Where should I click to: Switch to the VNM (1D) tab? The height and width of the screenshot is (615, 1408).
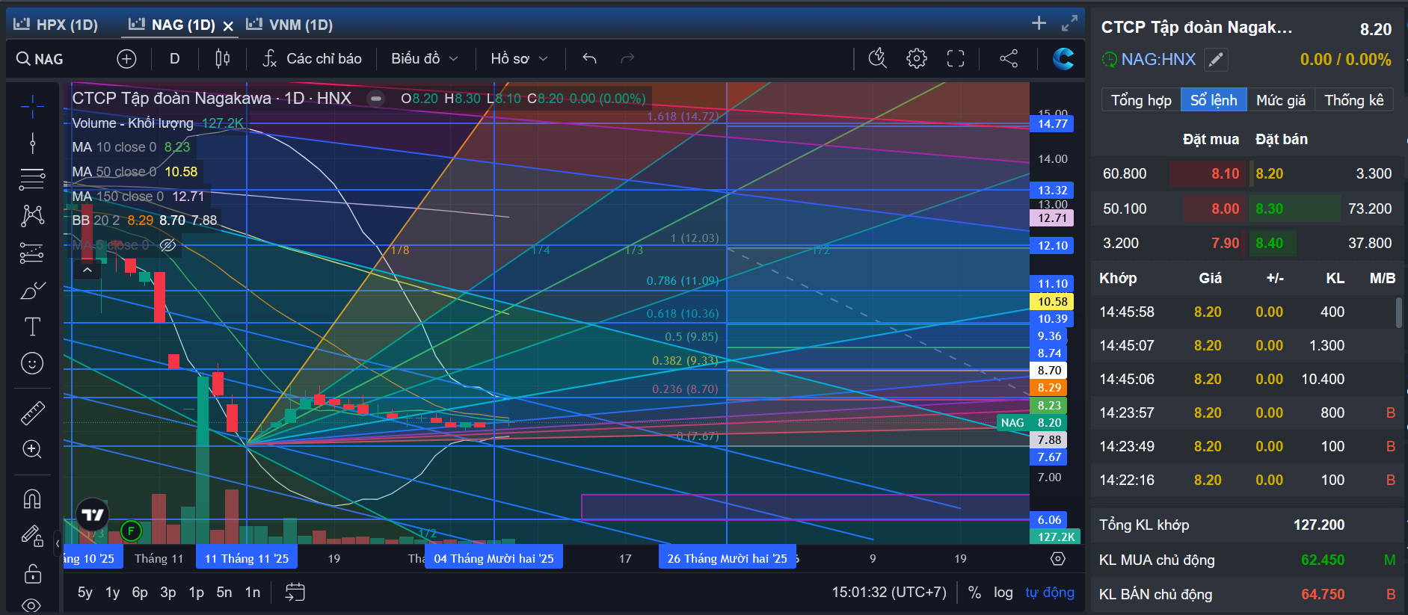(x=290, y=25)
